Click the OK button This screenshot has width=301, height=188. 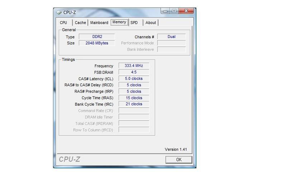pyautogui.click(x=179, y=160)
